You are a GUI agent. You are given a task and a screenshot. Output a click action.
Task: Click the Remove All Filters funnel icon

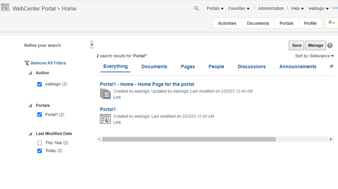(x=27, y=63)
